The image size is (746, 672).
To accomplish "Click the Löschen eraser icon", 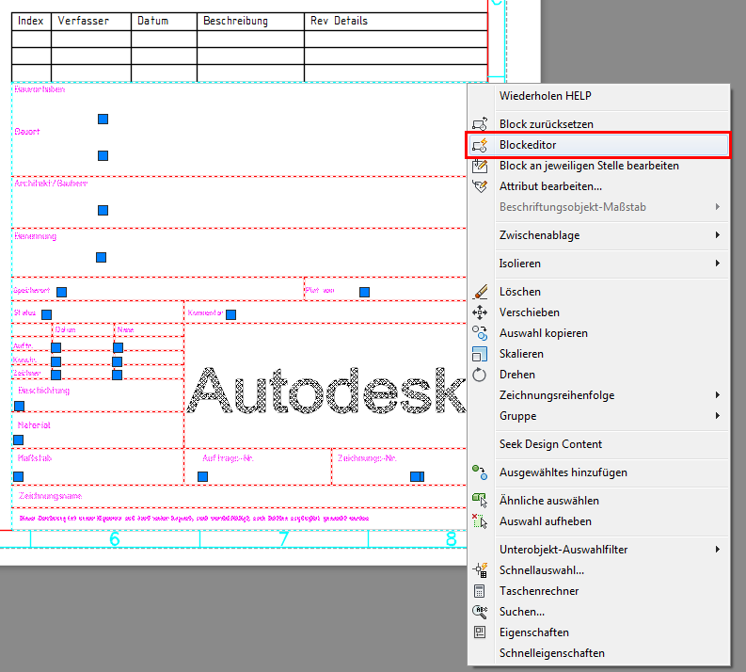I will click(480, 291).
